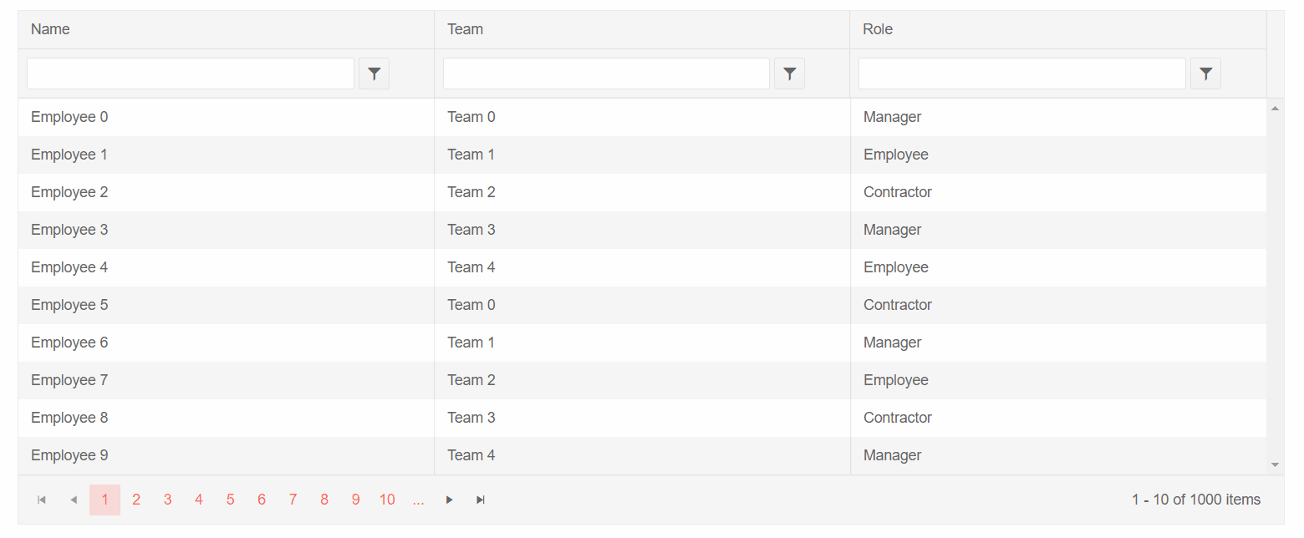Click Team 1 in Employee 1 row
1304x538 pixels.
coord(642,155)
